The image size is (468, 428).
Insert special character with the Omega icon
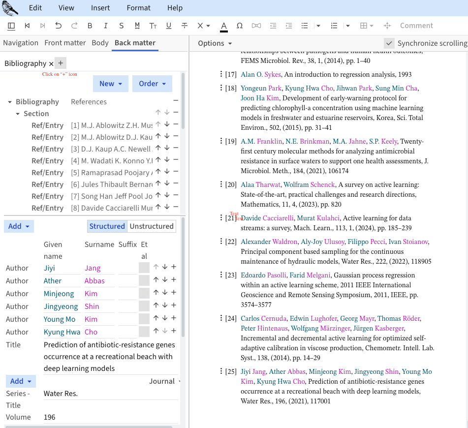click(240, 26)
